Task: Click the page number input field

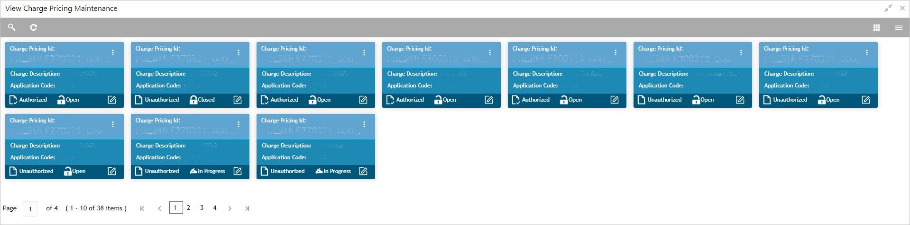Action: 30,208
